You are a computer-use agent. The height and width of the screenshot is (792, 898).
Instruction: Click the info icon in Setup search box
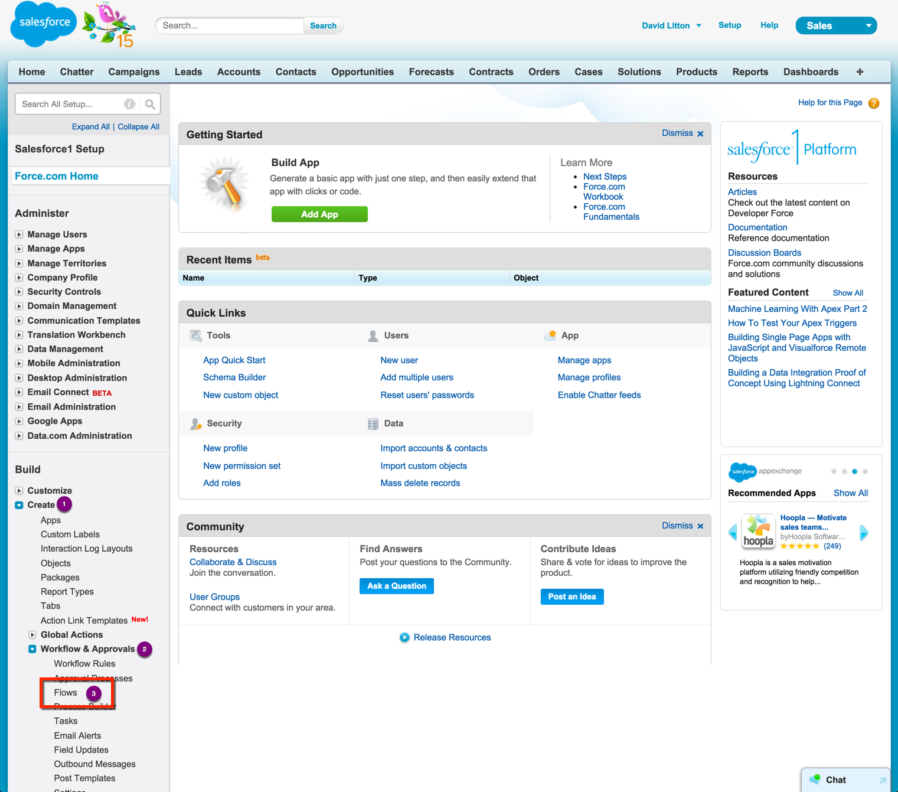pos(129,105)
